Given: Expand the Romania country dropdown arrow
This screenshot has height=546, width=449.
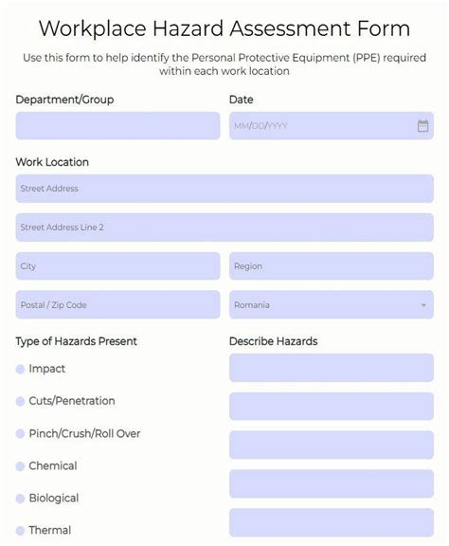Looking at the screenshot, I should point(423,305).
